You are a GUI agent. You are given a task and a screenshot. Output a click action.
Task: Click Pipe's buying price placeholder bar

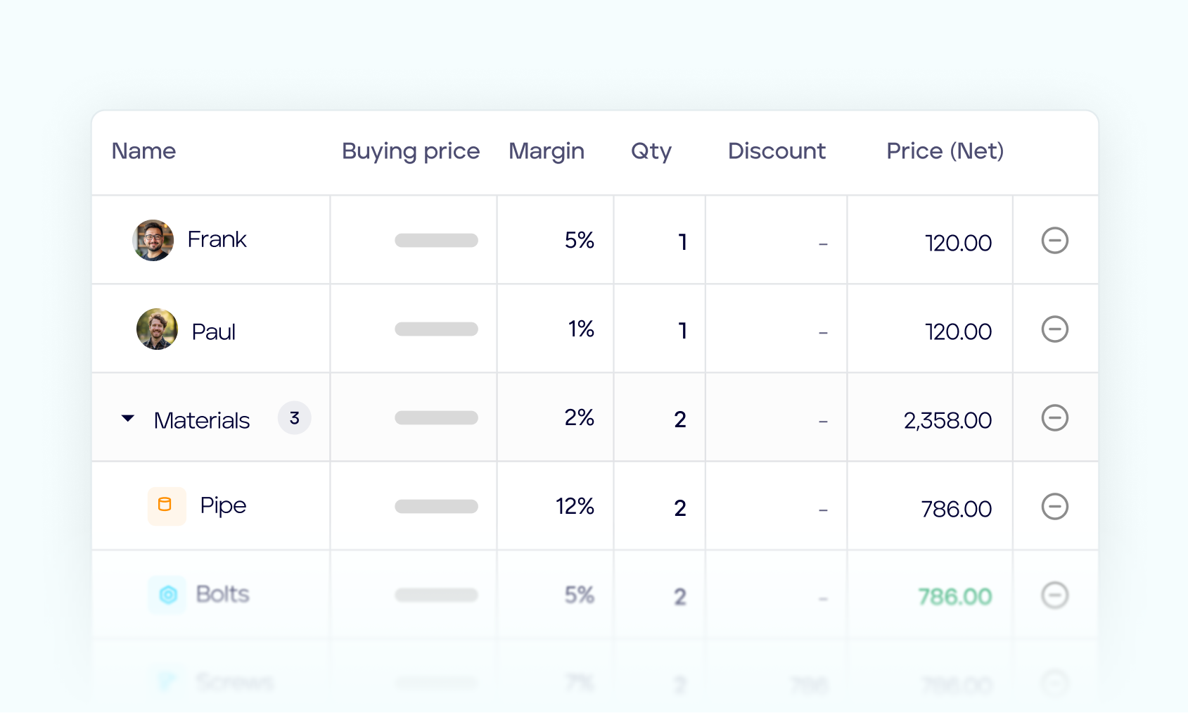coord(436,507)
